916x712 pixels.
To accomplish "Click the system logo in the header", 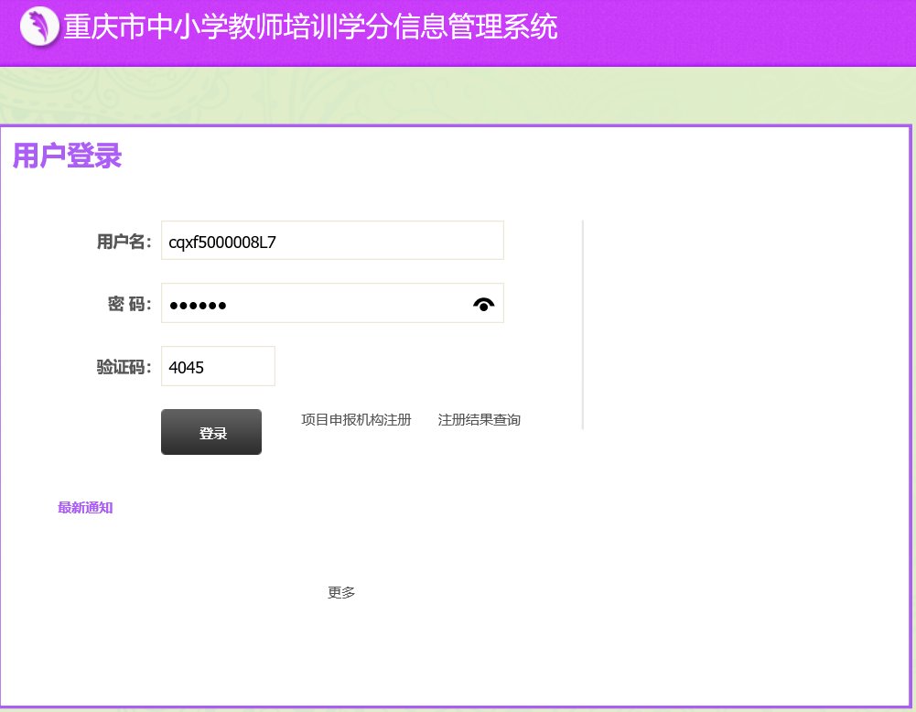I will coord(39,26).
